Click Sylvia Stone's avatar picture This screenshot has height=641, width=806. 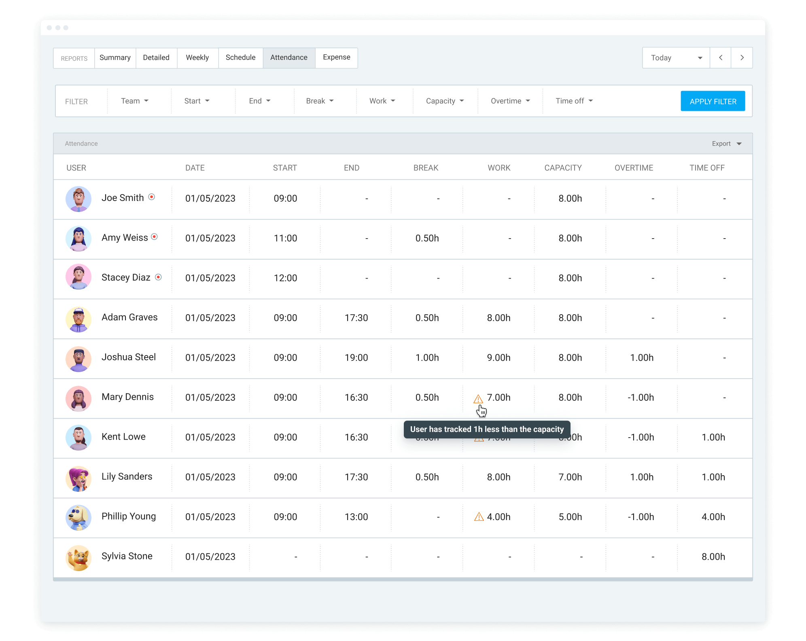pyautogui.click(x=78, y=557)
